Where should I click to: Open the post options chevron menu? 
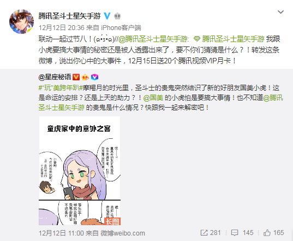(x=280, y=12)
